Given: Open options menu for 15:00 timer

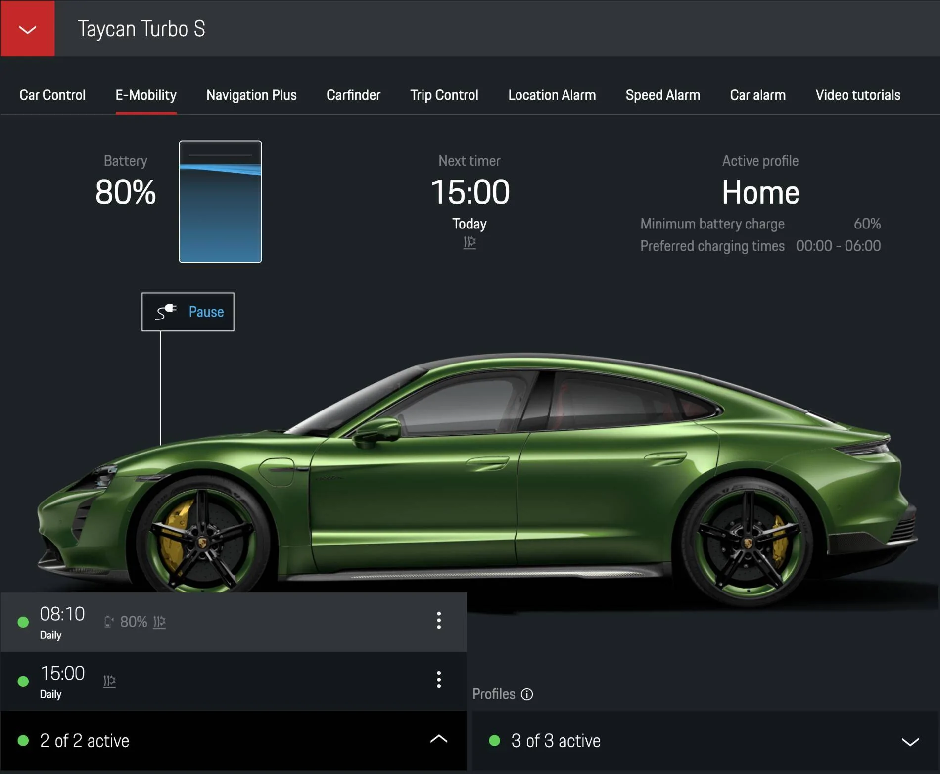Looking at the screenshot, I should coord(439,680).
